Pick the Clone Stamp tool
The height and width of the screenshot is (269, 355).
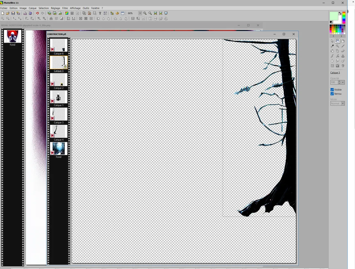pos(343,56)
